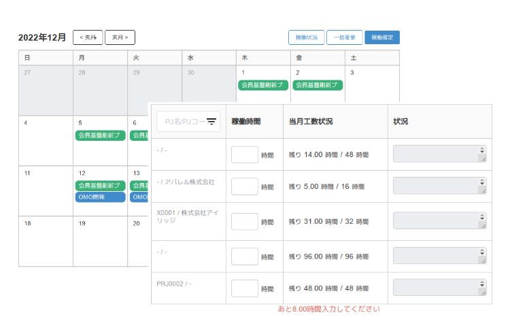Open the partly hidden green event on December 6
512x334 pixels.
139,135
